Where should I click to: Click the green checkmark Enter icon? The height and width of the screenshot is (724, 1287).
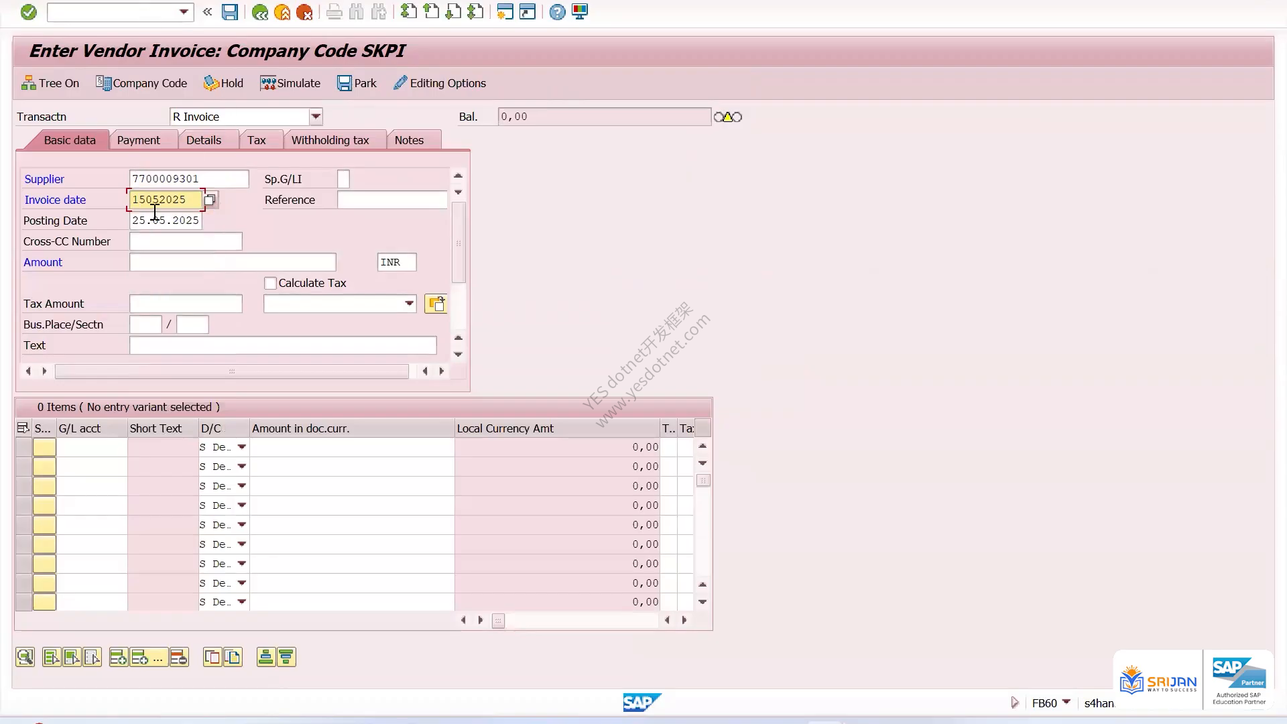click(x=28, y=12)
